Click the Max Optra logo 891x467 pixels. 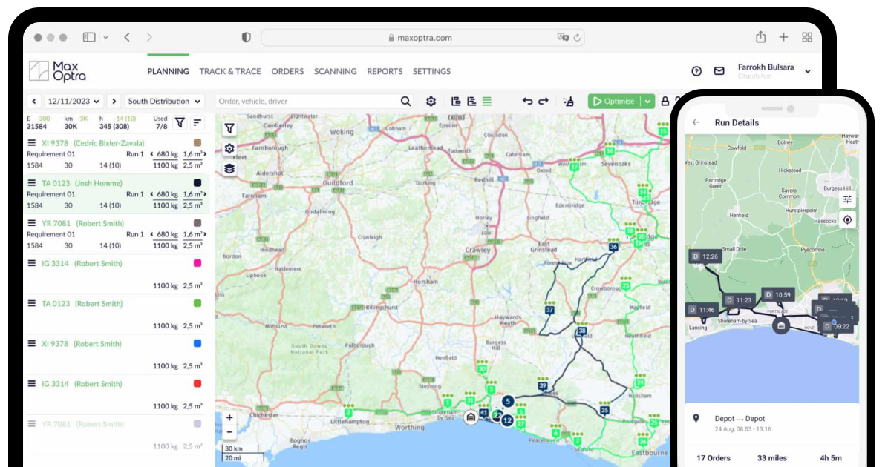(57, 71)
